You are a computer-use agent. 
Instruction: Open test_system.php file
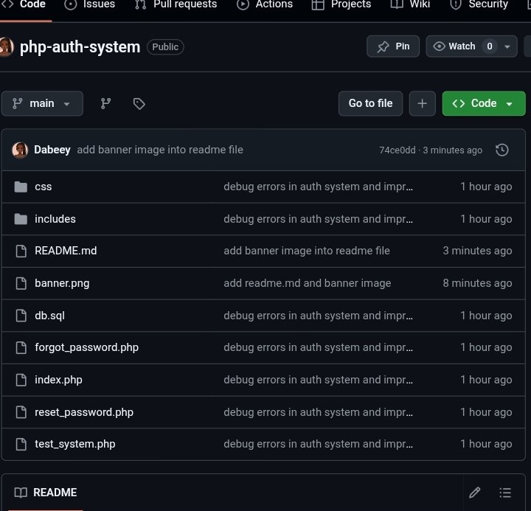coord(75,444)
